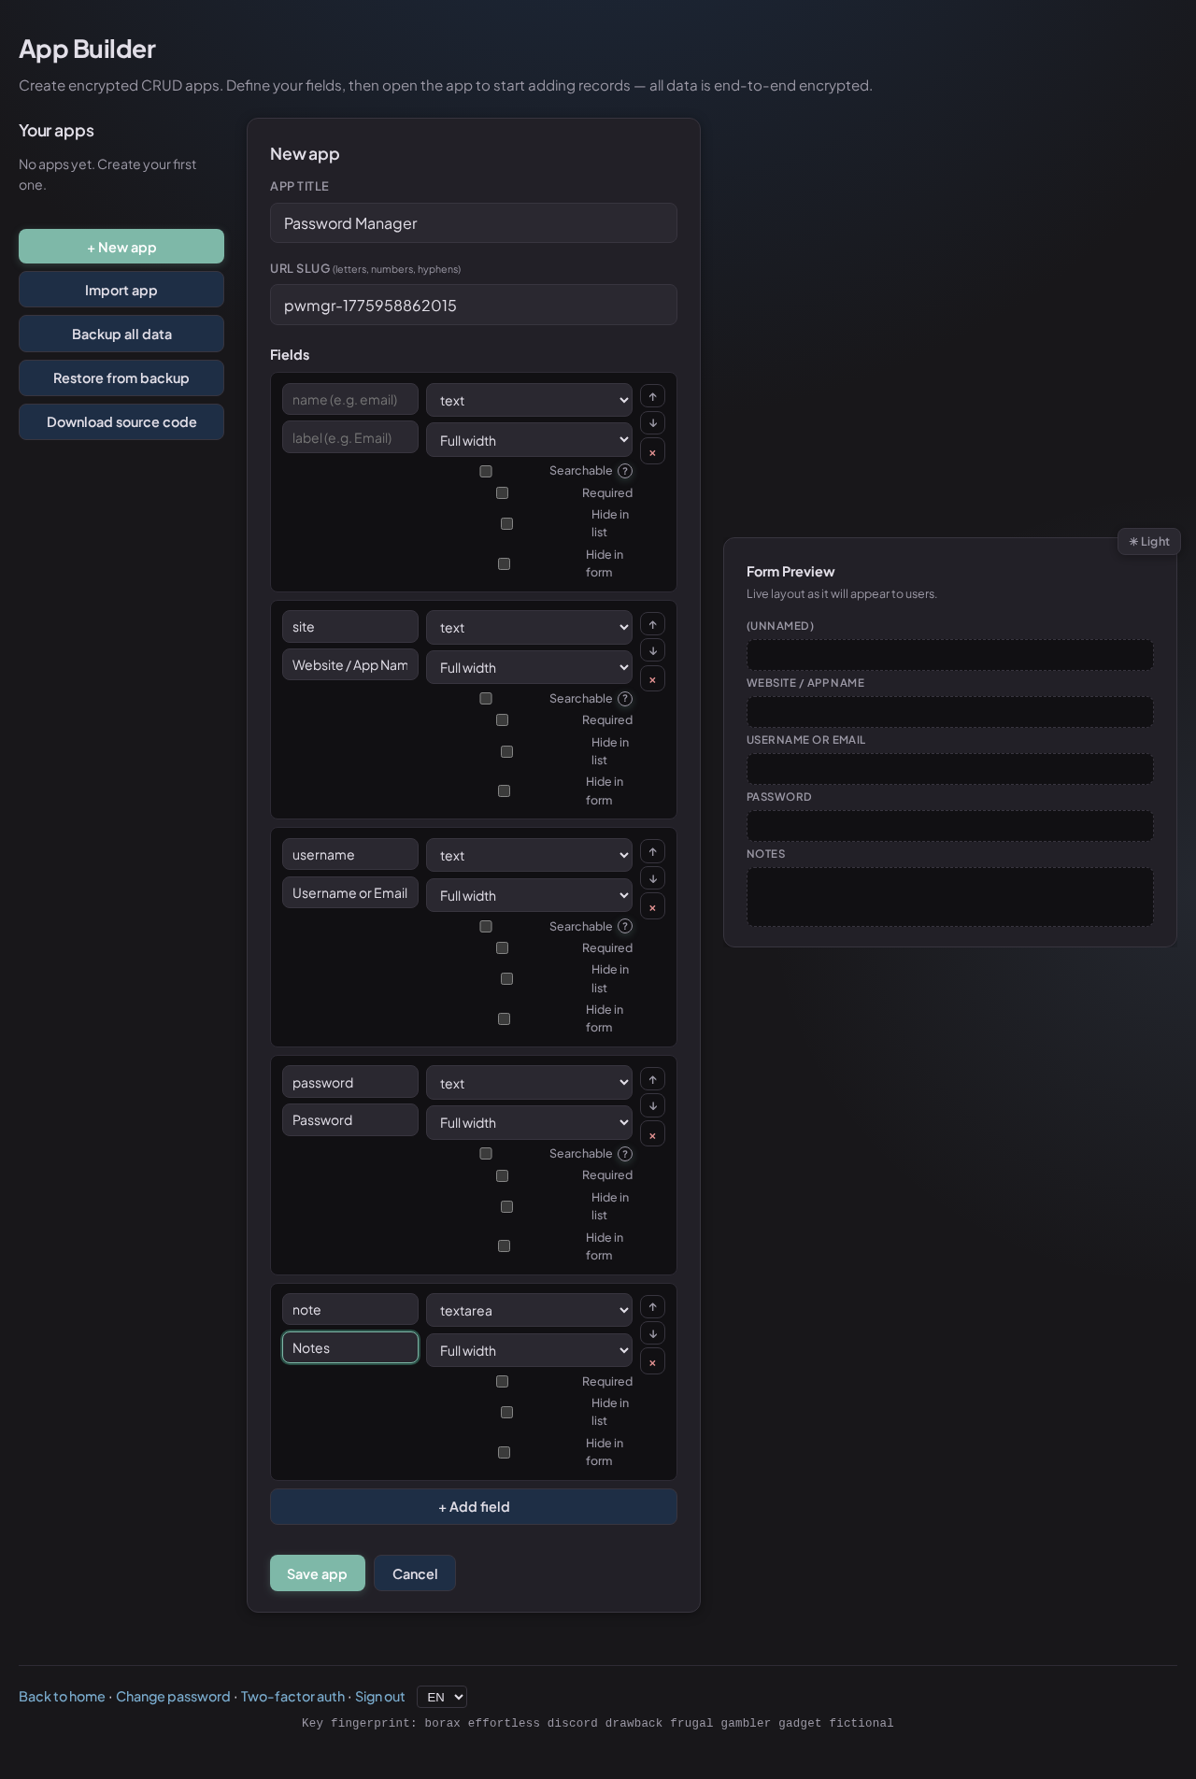Screen dimensions: 1196x1779
Task: Move the username field down
Action: point(652,878)
